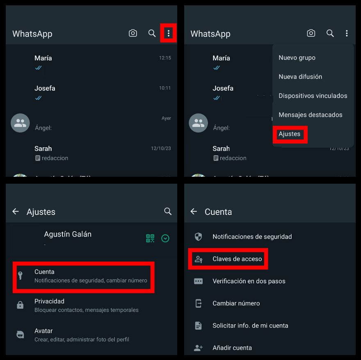Click the Cambiar número phone icon
This screenshot has height=360, width=361.
198,303
